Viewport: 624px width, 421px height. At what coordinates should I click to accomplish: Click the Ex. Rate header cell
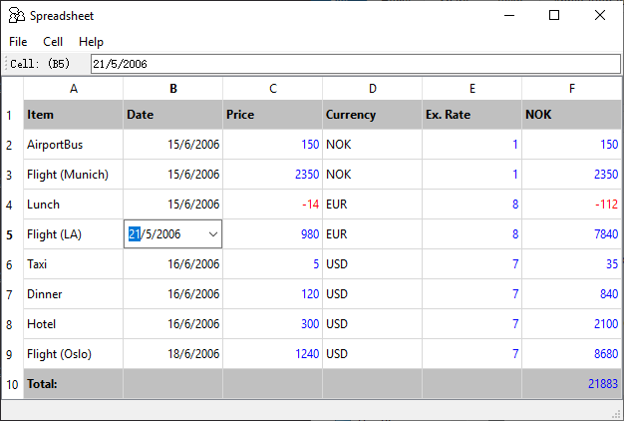[x=471, y=115]
